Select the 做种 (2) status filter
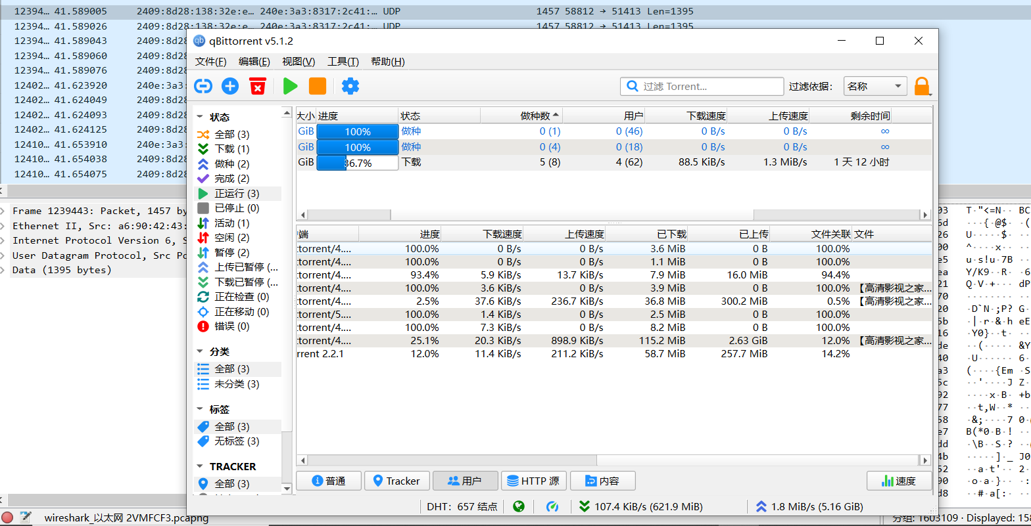The height and width of the screenshot is (526, 1031). tap(231, 164)
